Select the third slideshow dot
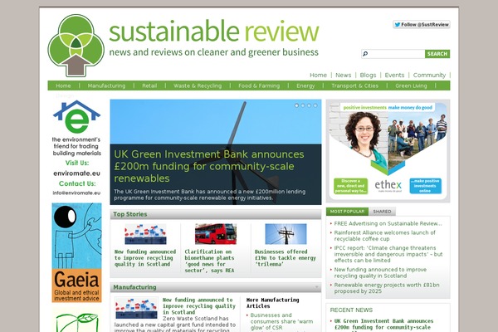Image resolution: width=498 pixels, height=332 pixels. pyautogui.click(x=309, y=105)
